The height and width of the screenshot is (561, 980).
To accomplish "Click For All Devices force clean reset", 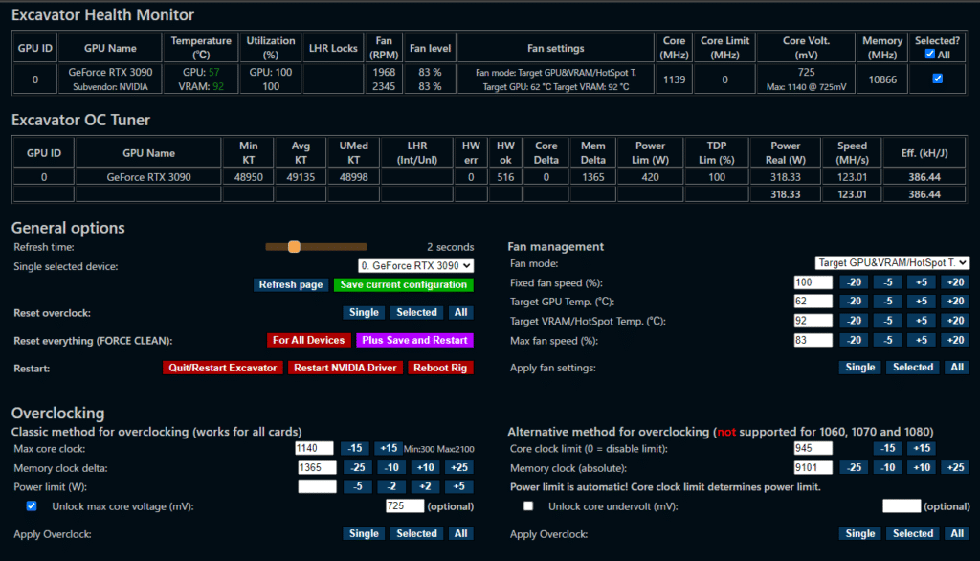I will tap(308, 340).
